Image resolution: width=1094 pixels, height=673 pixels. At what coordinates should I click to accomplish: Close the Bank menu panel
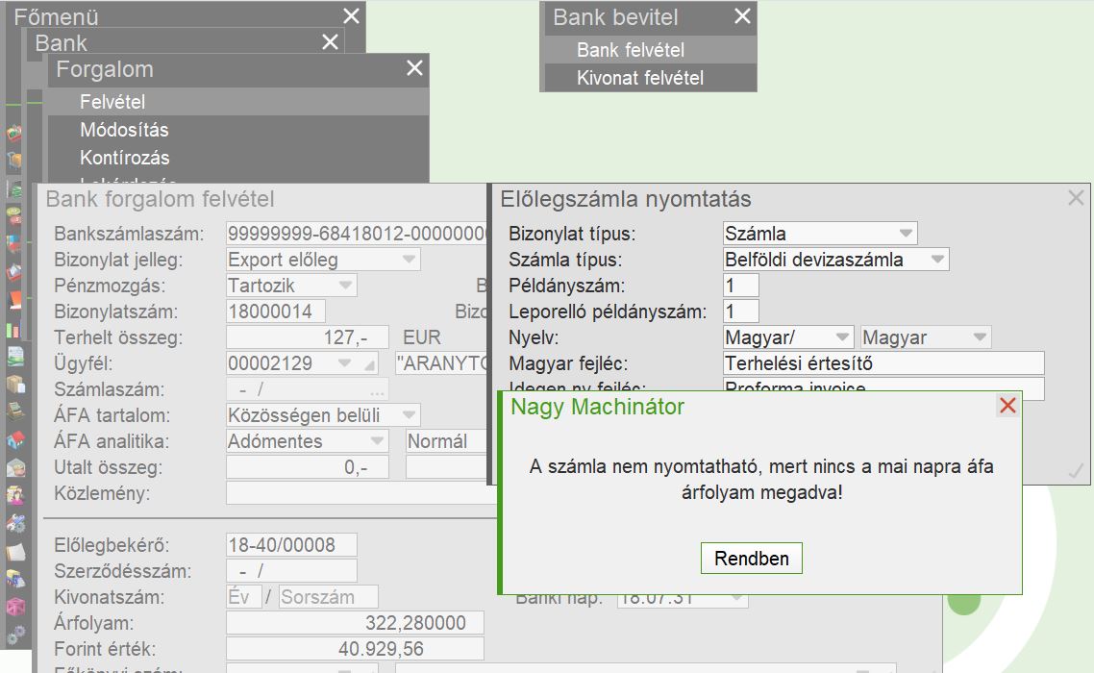pyautogui.click(x=330, y=42)
